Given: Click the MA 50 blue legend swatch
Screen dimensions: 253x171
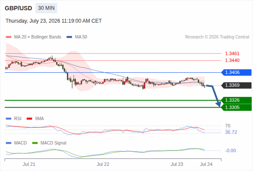Looking at the screenshot, I should (69, 37).
